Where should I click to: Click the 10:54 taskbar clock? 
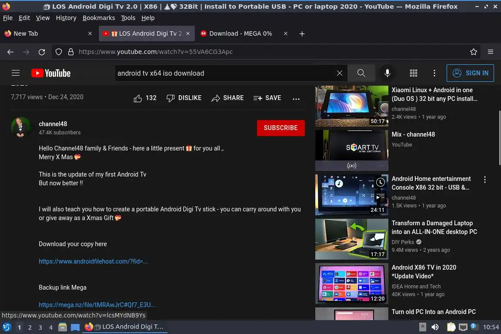[x=491, y=327]
